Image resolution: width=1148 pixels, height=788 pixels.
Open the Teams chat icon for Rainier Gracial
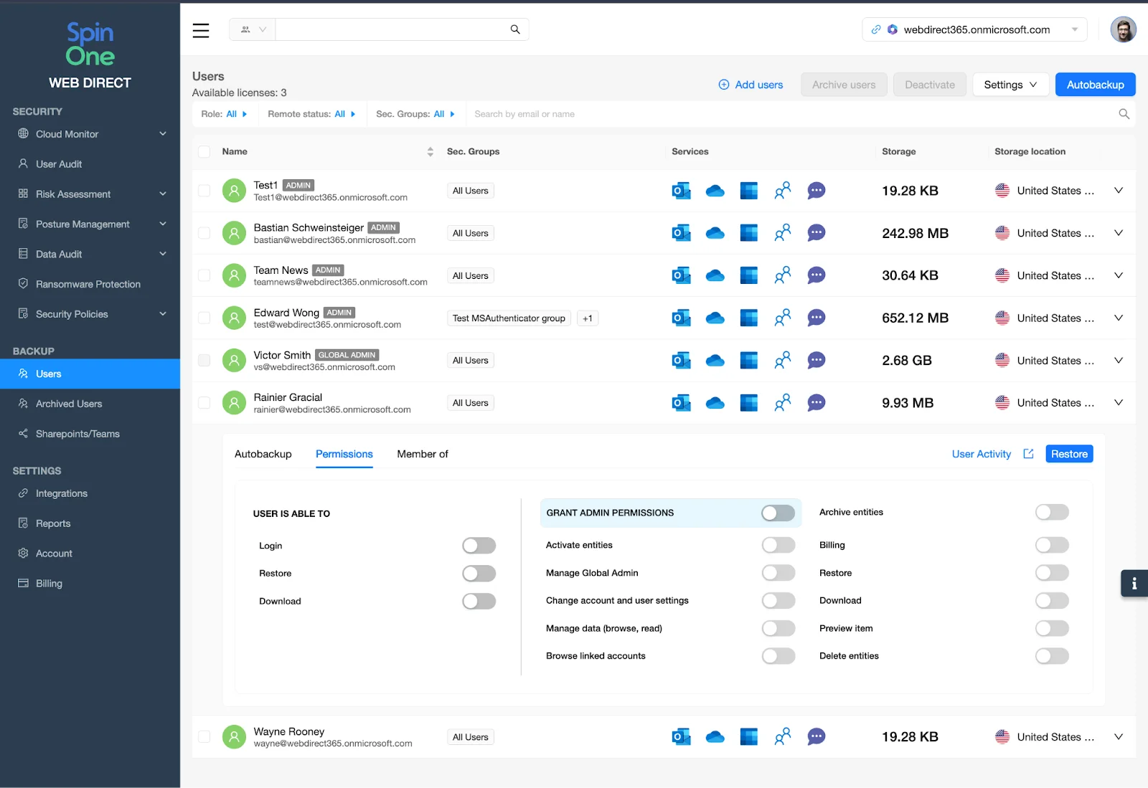(x=816, y=402)
